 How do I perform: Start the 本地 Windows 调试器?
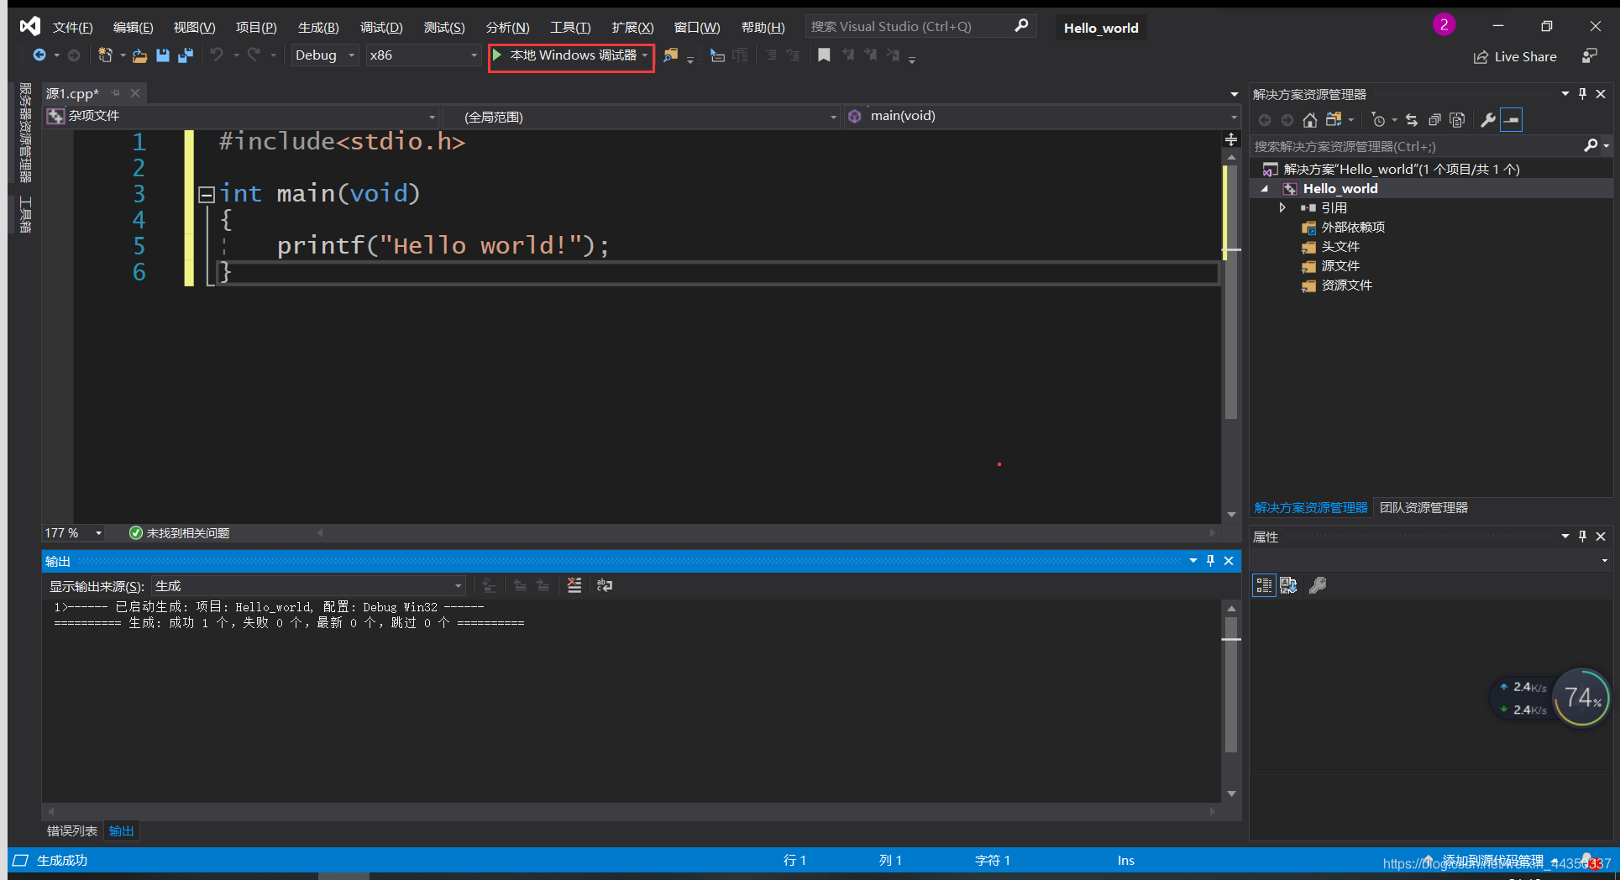tap(570, 55)
